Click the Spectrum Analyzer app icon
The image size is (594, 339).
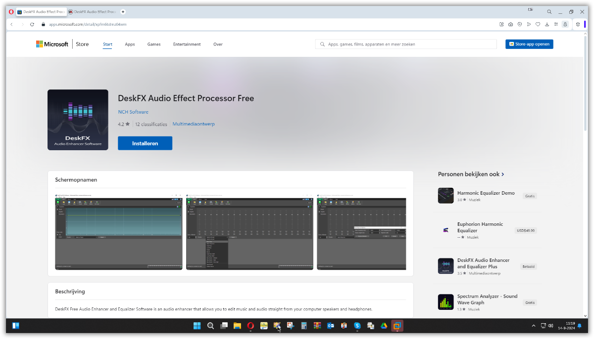click(445, 302)
